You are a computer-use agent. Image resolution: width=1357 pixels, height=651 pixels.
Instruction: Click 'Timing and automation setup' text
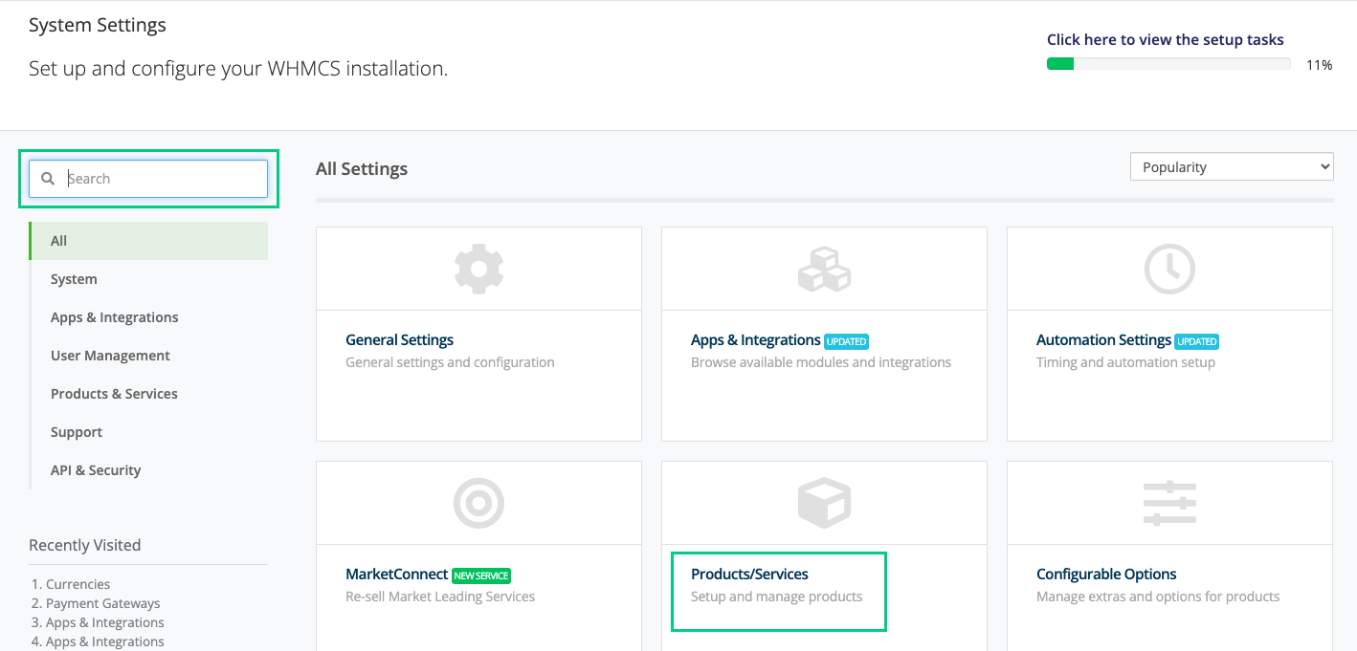pyautogui.click(x=1125, y=362)
